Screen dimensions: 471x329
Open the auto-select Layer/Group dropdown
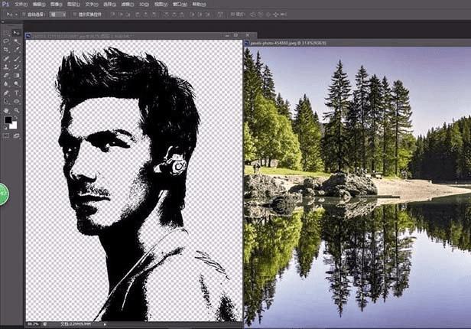tap(57, 15)
